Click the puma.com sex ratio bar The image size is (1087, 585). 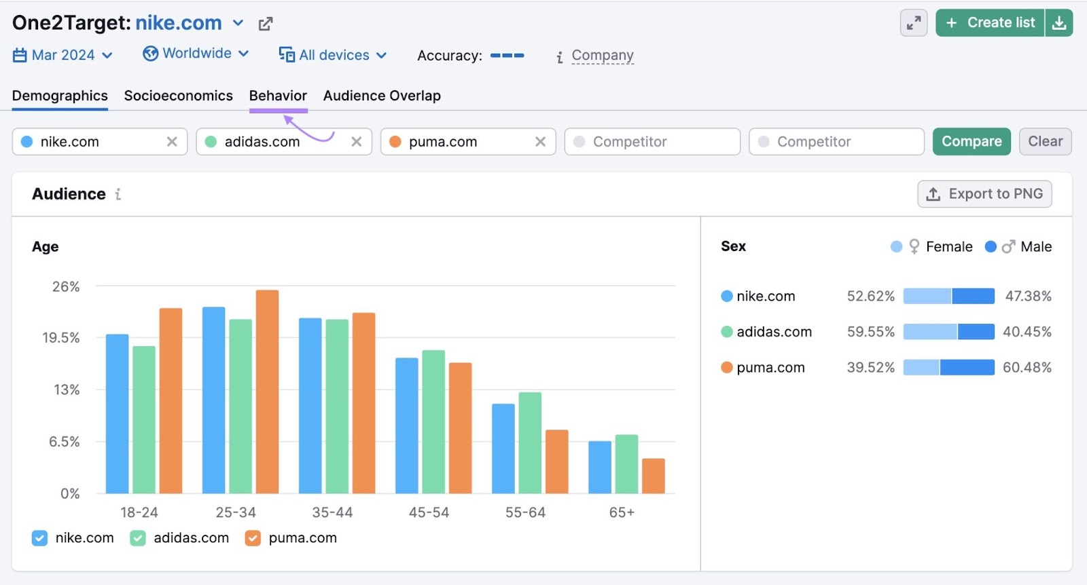tap(949, 367)
